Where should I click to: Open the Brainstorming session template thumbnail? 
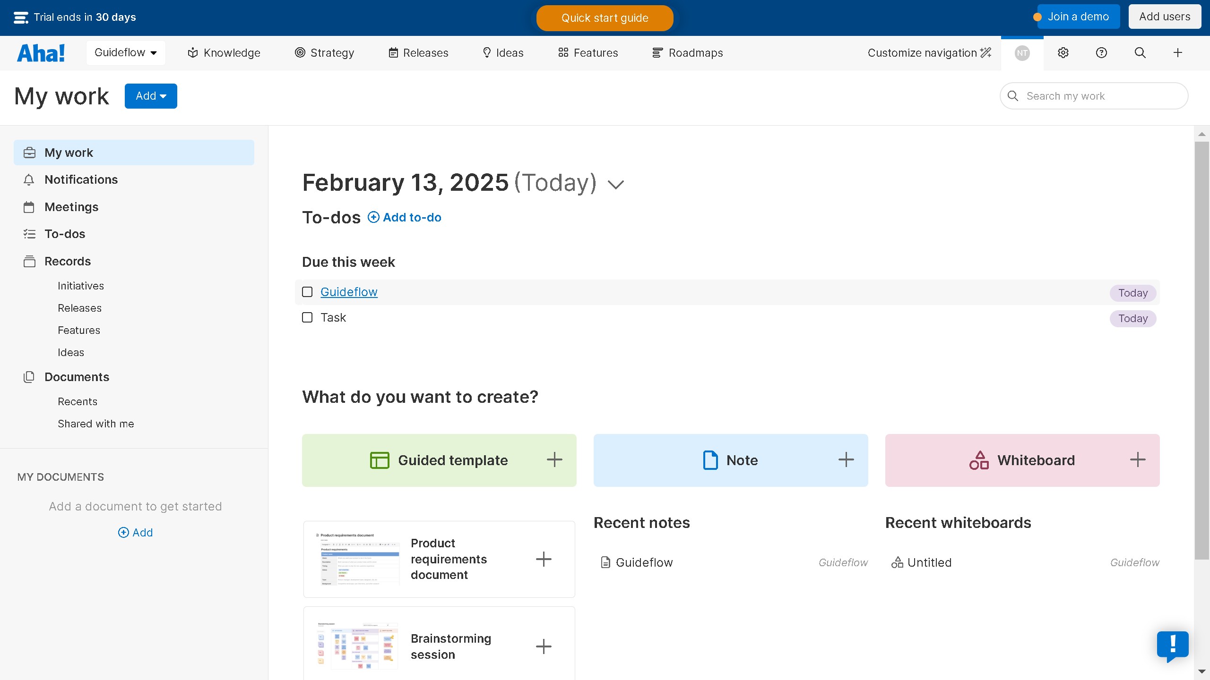pos(356,646)
